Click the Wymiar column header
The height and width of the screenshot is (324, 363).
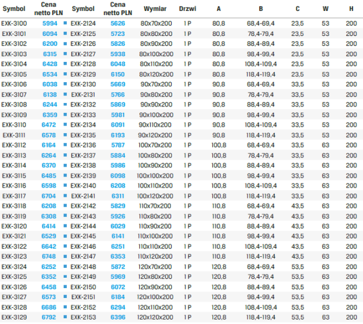[155, 9]
